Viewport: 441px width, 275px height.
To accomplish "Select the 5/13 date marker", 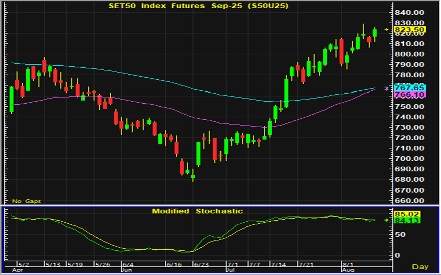I will pos(53,264).
